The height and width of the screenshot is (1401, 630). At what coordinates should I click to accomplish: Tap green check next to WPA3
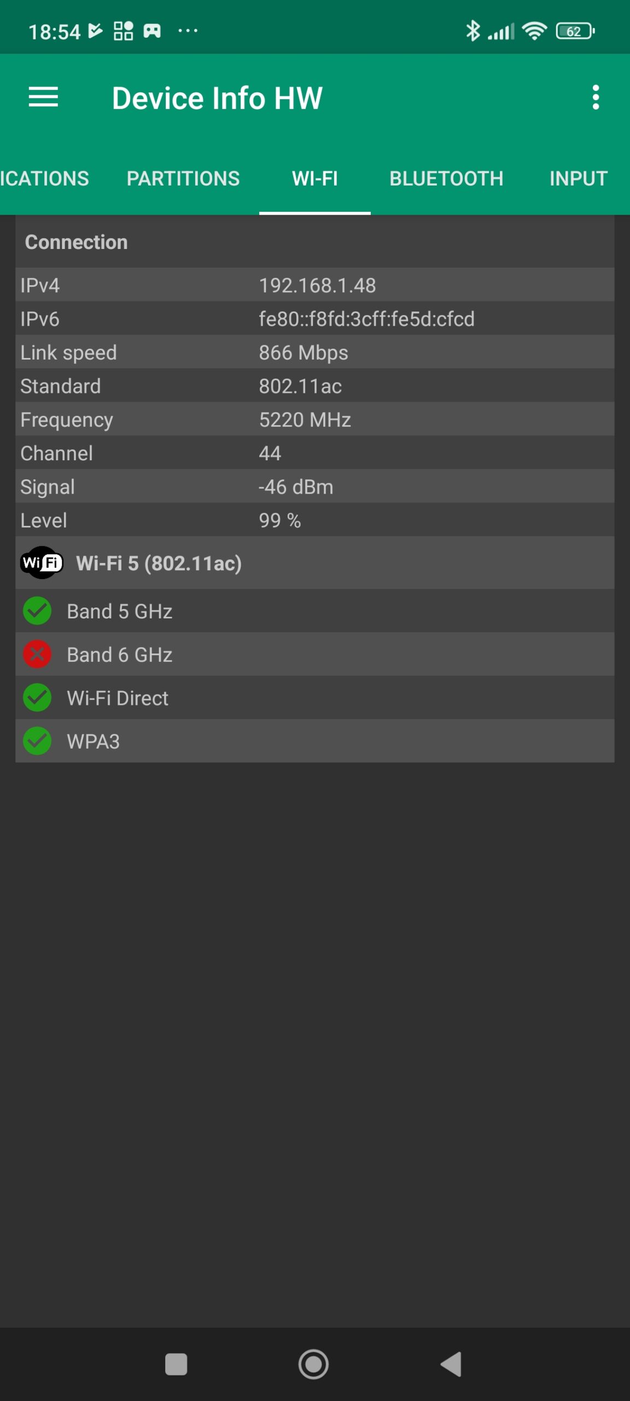click(x=37, y=741)
